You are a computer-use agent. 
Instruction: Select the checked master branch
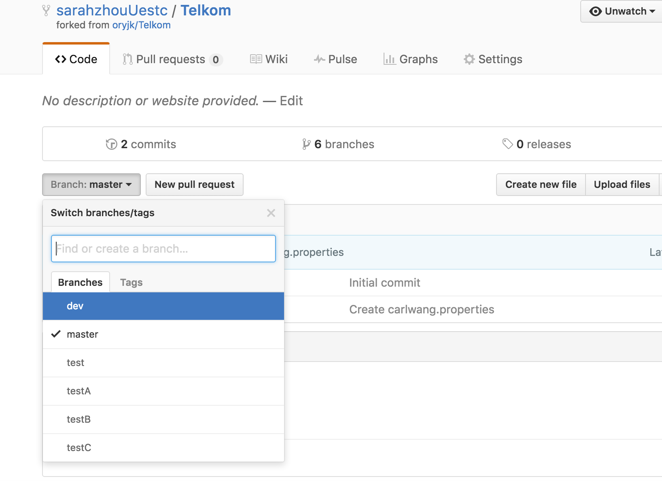click(163, 334)
